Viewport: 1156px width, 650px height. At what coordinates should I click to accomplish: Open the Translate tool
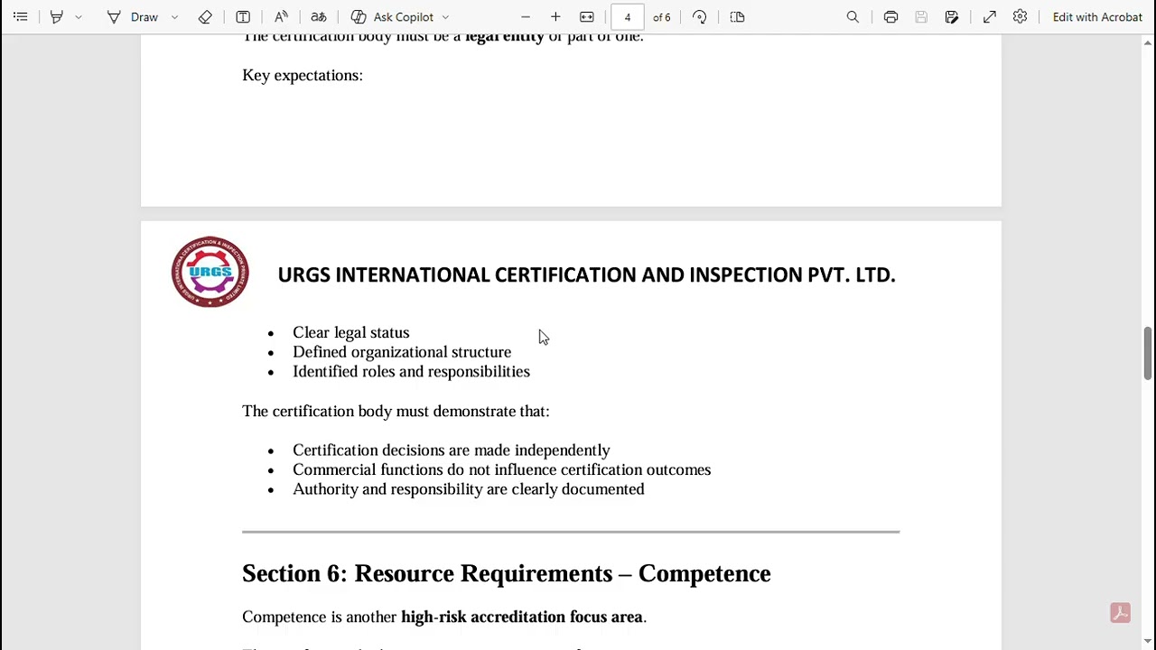(319, 17)
